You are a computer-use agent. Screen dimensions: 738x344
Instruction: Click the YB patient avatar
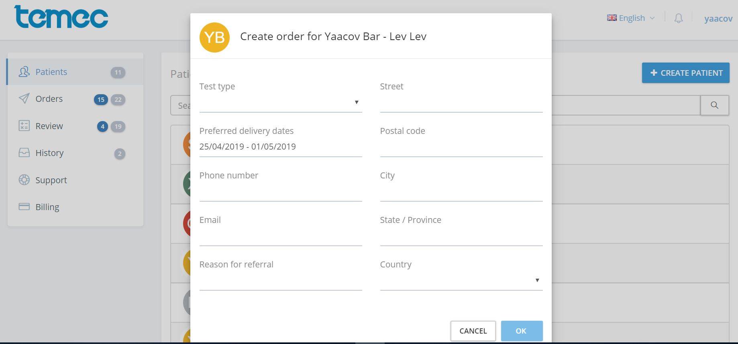[214, 37]
